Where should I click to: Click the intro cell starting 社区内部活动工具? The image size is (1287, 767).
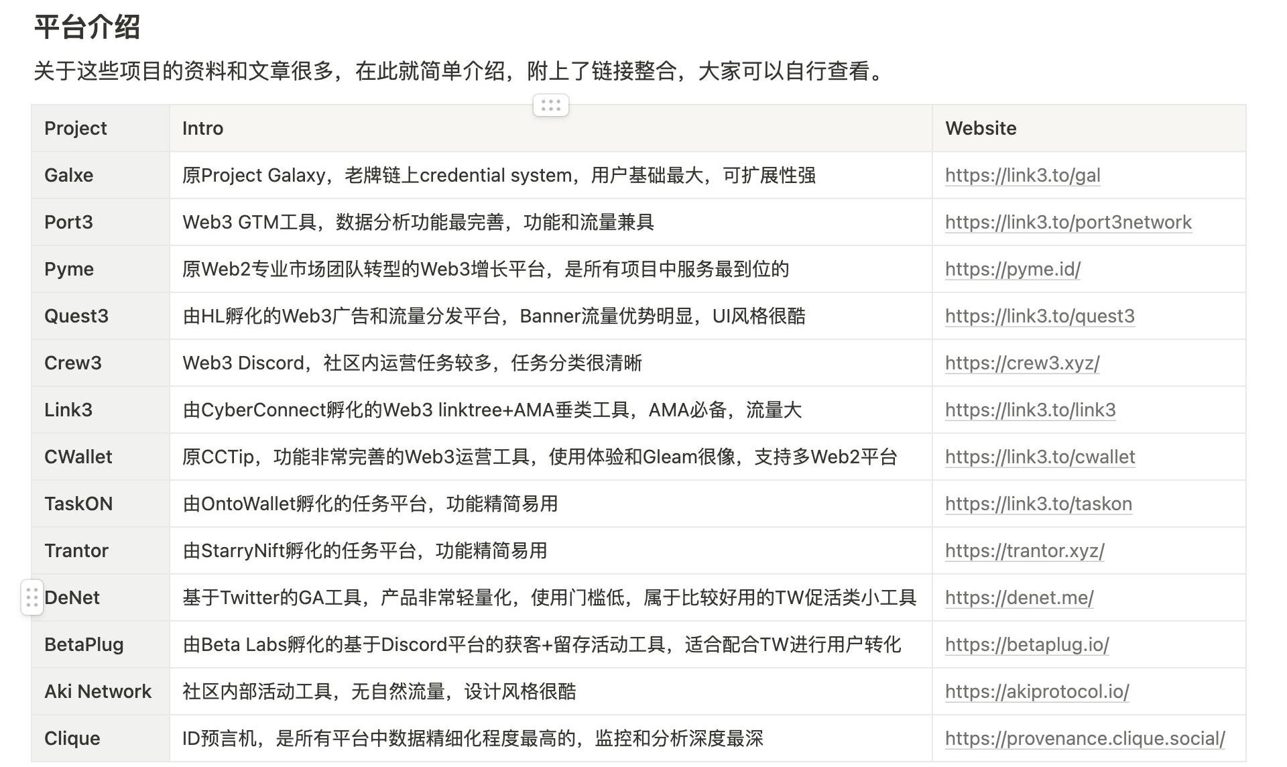(551, 691)
